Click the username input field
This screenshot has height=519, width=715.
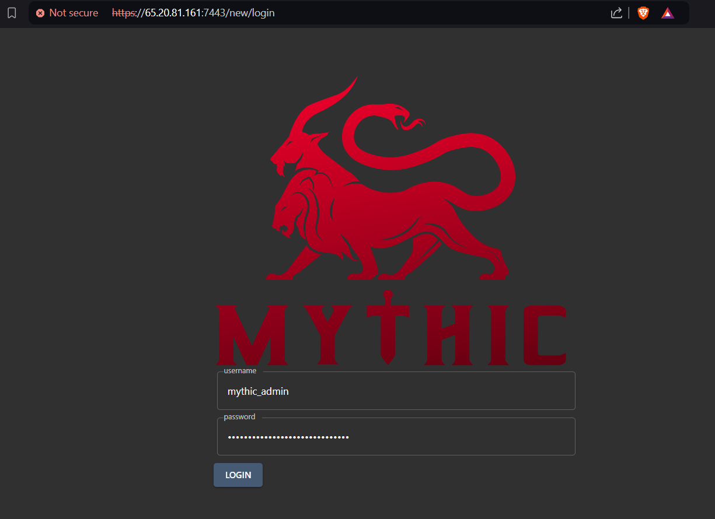click(x=396, y=391)
